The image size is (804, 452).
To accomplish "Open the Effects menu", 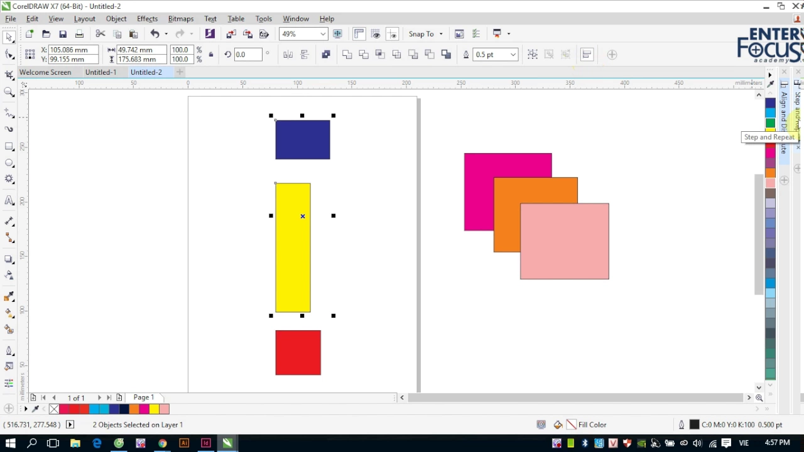I will point(147,19).
